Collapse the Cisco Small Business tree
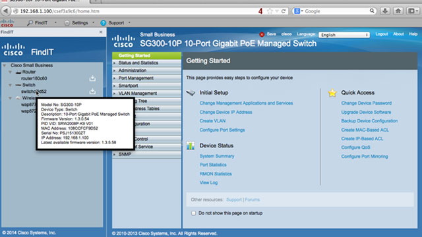 (5, 65)
